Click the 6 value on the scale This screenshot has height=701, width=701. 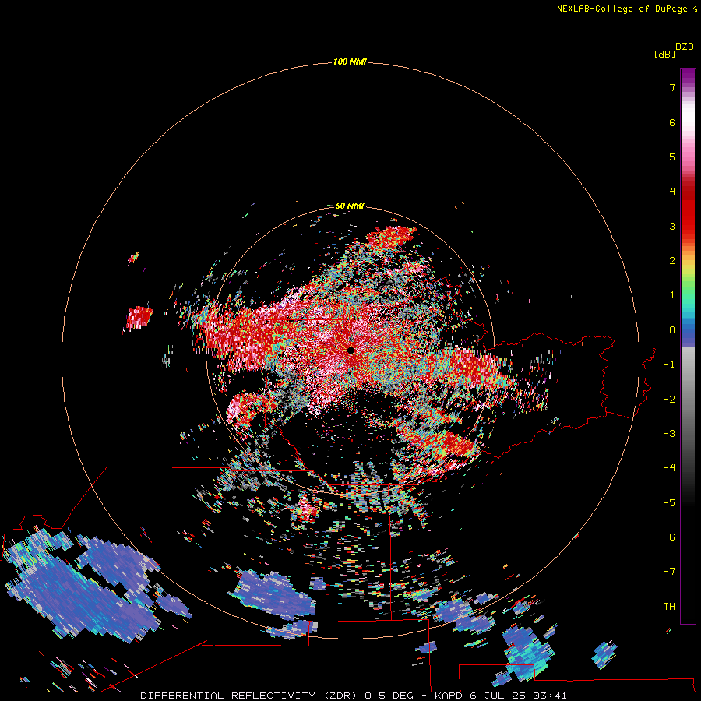(x=672, y=122)
